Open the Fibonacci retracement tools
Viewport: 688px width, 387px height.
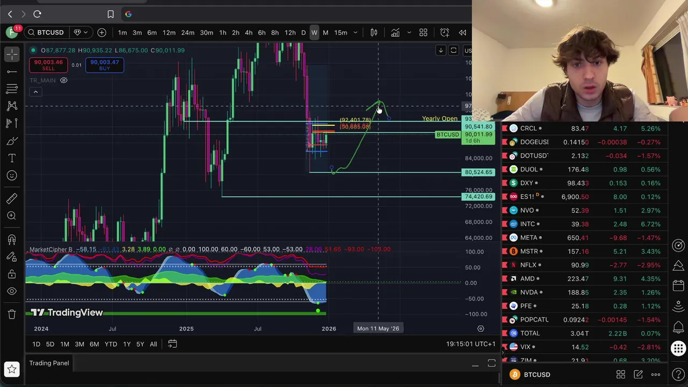pyautogui.click(x=12, y=89)
